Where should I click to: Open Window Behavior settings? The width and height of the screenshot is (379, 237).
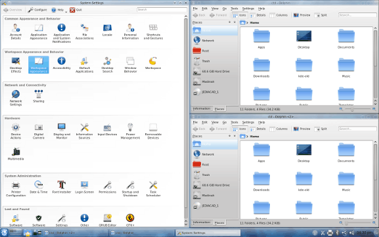point(130,65)
